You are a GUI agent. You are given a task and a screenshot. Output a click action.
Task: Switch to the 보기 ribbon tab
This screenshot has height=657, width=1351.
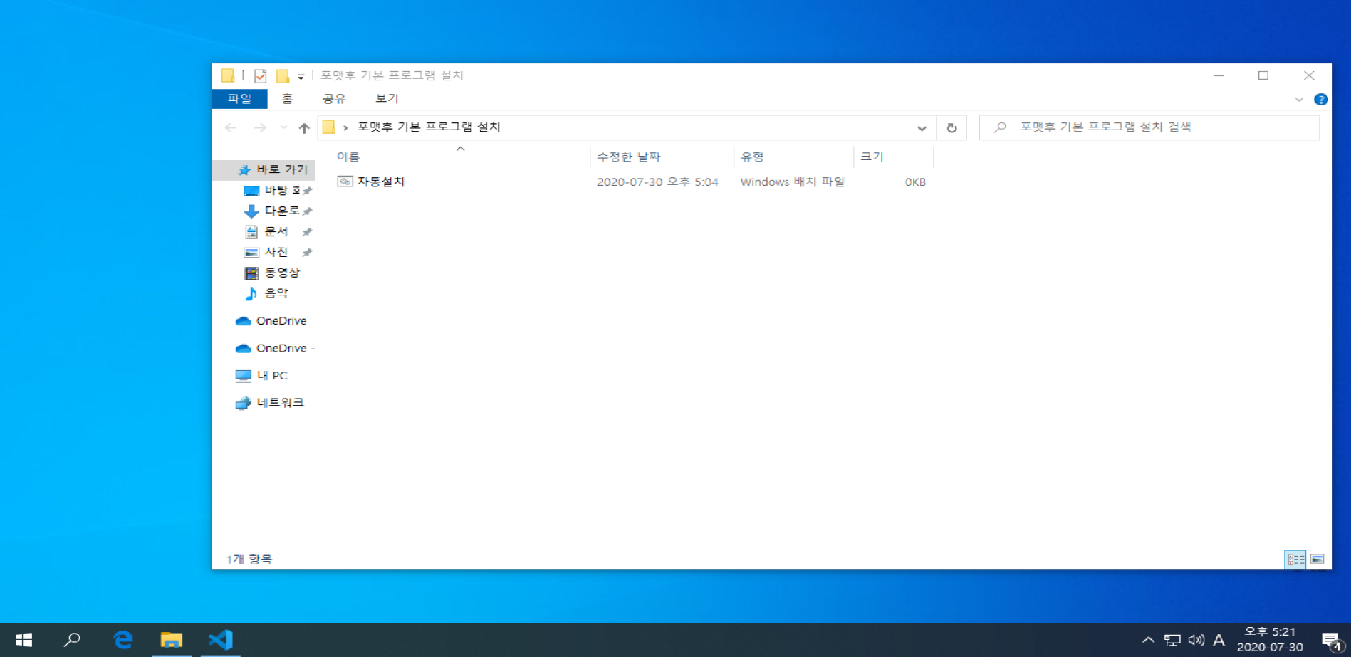click(387, 98)
